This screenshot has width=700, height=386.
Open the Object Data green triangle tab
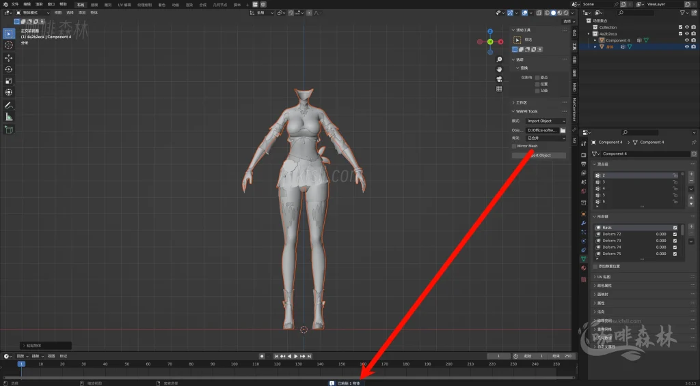point(584,258)
